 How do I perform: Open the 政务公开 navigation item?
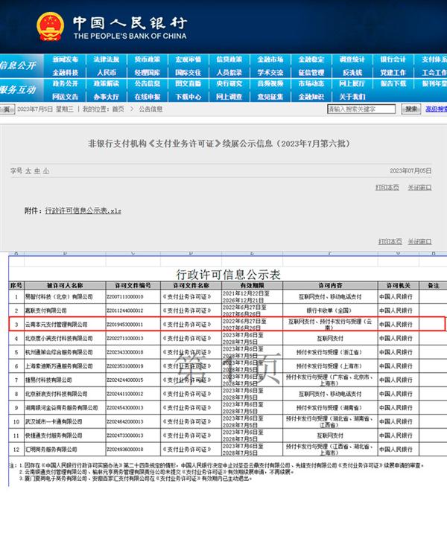(66, 83)
